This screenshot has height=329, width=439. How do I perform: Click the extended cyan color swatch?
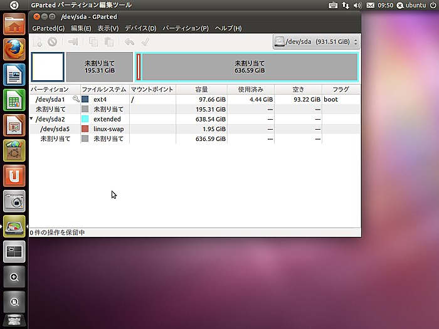coord(85,119)
